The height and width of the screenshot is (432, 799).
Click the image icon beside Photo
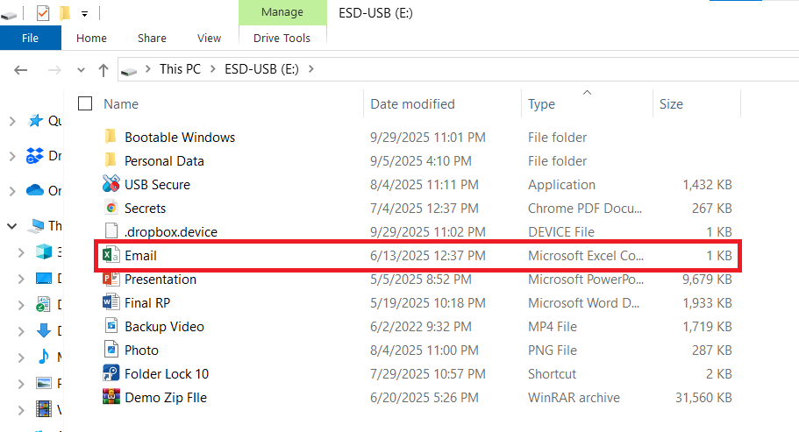111,350
